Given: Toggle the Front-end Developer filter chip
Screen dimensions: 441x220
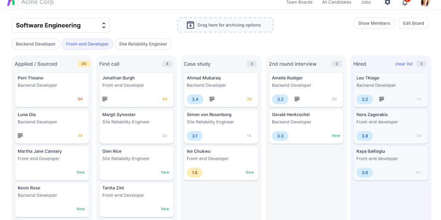Looking at the screenshot, I should [87, 44].
